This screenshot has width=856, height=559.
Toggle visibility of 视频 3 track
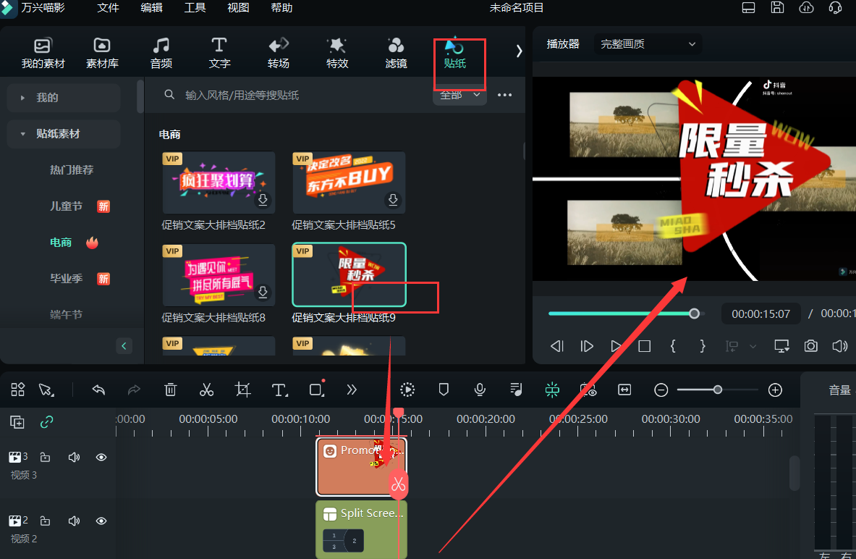101,458
